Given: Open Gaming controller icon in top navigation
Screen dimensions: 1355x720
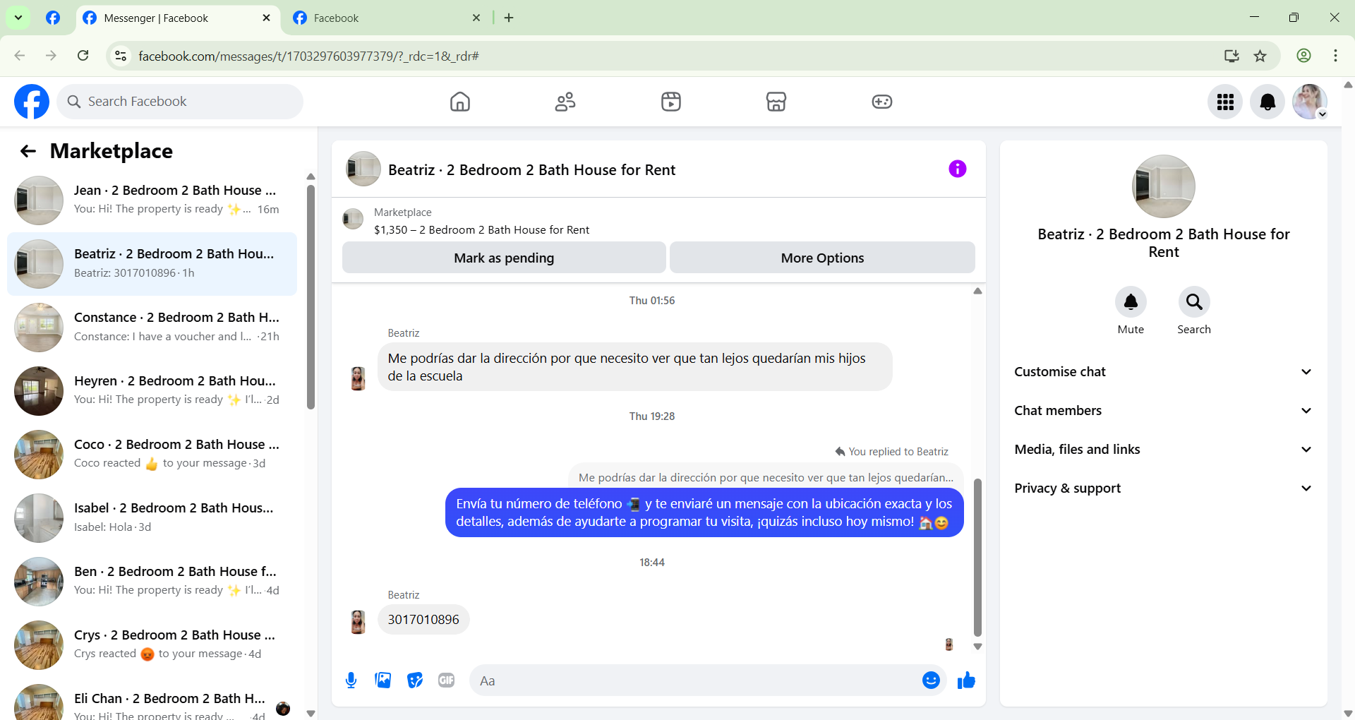Looking at the screenshot, I should pyautogui.click(x=881, y=102).
